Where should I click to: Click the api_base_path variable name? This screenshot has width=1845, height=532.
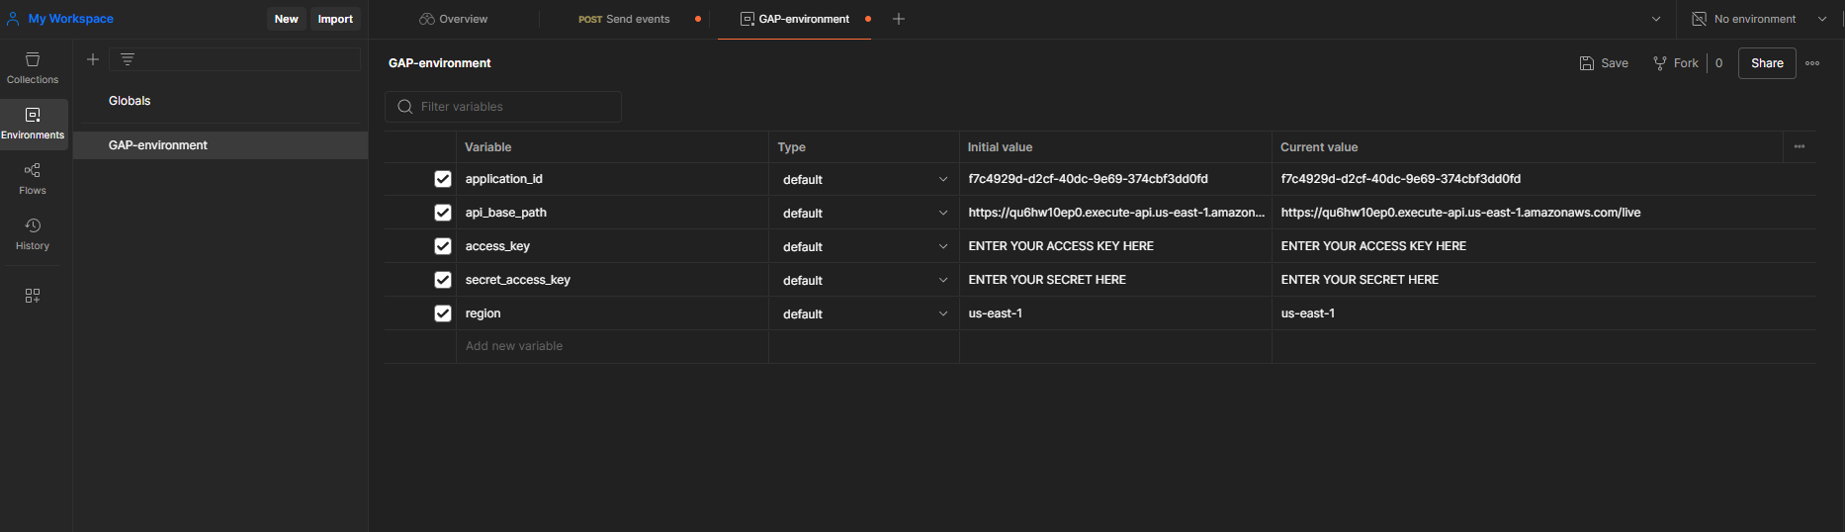506,213
